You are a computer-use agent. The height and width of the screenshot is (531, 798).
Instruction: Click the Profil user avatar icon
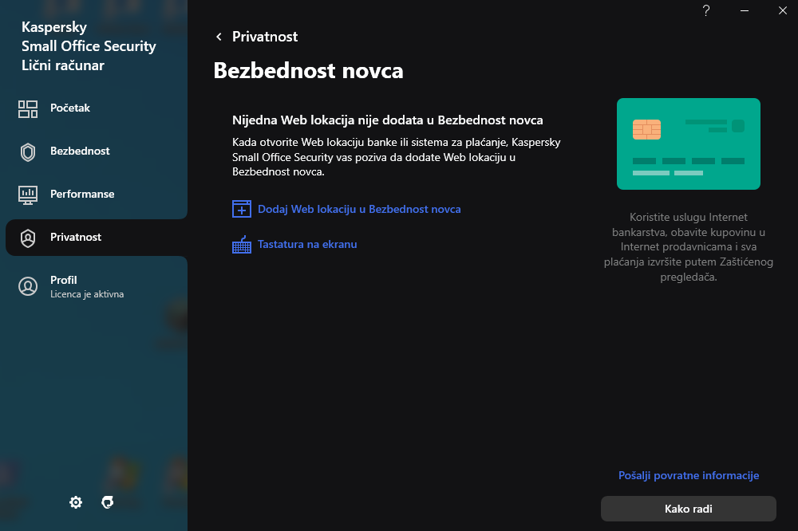click(28, 286)
